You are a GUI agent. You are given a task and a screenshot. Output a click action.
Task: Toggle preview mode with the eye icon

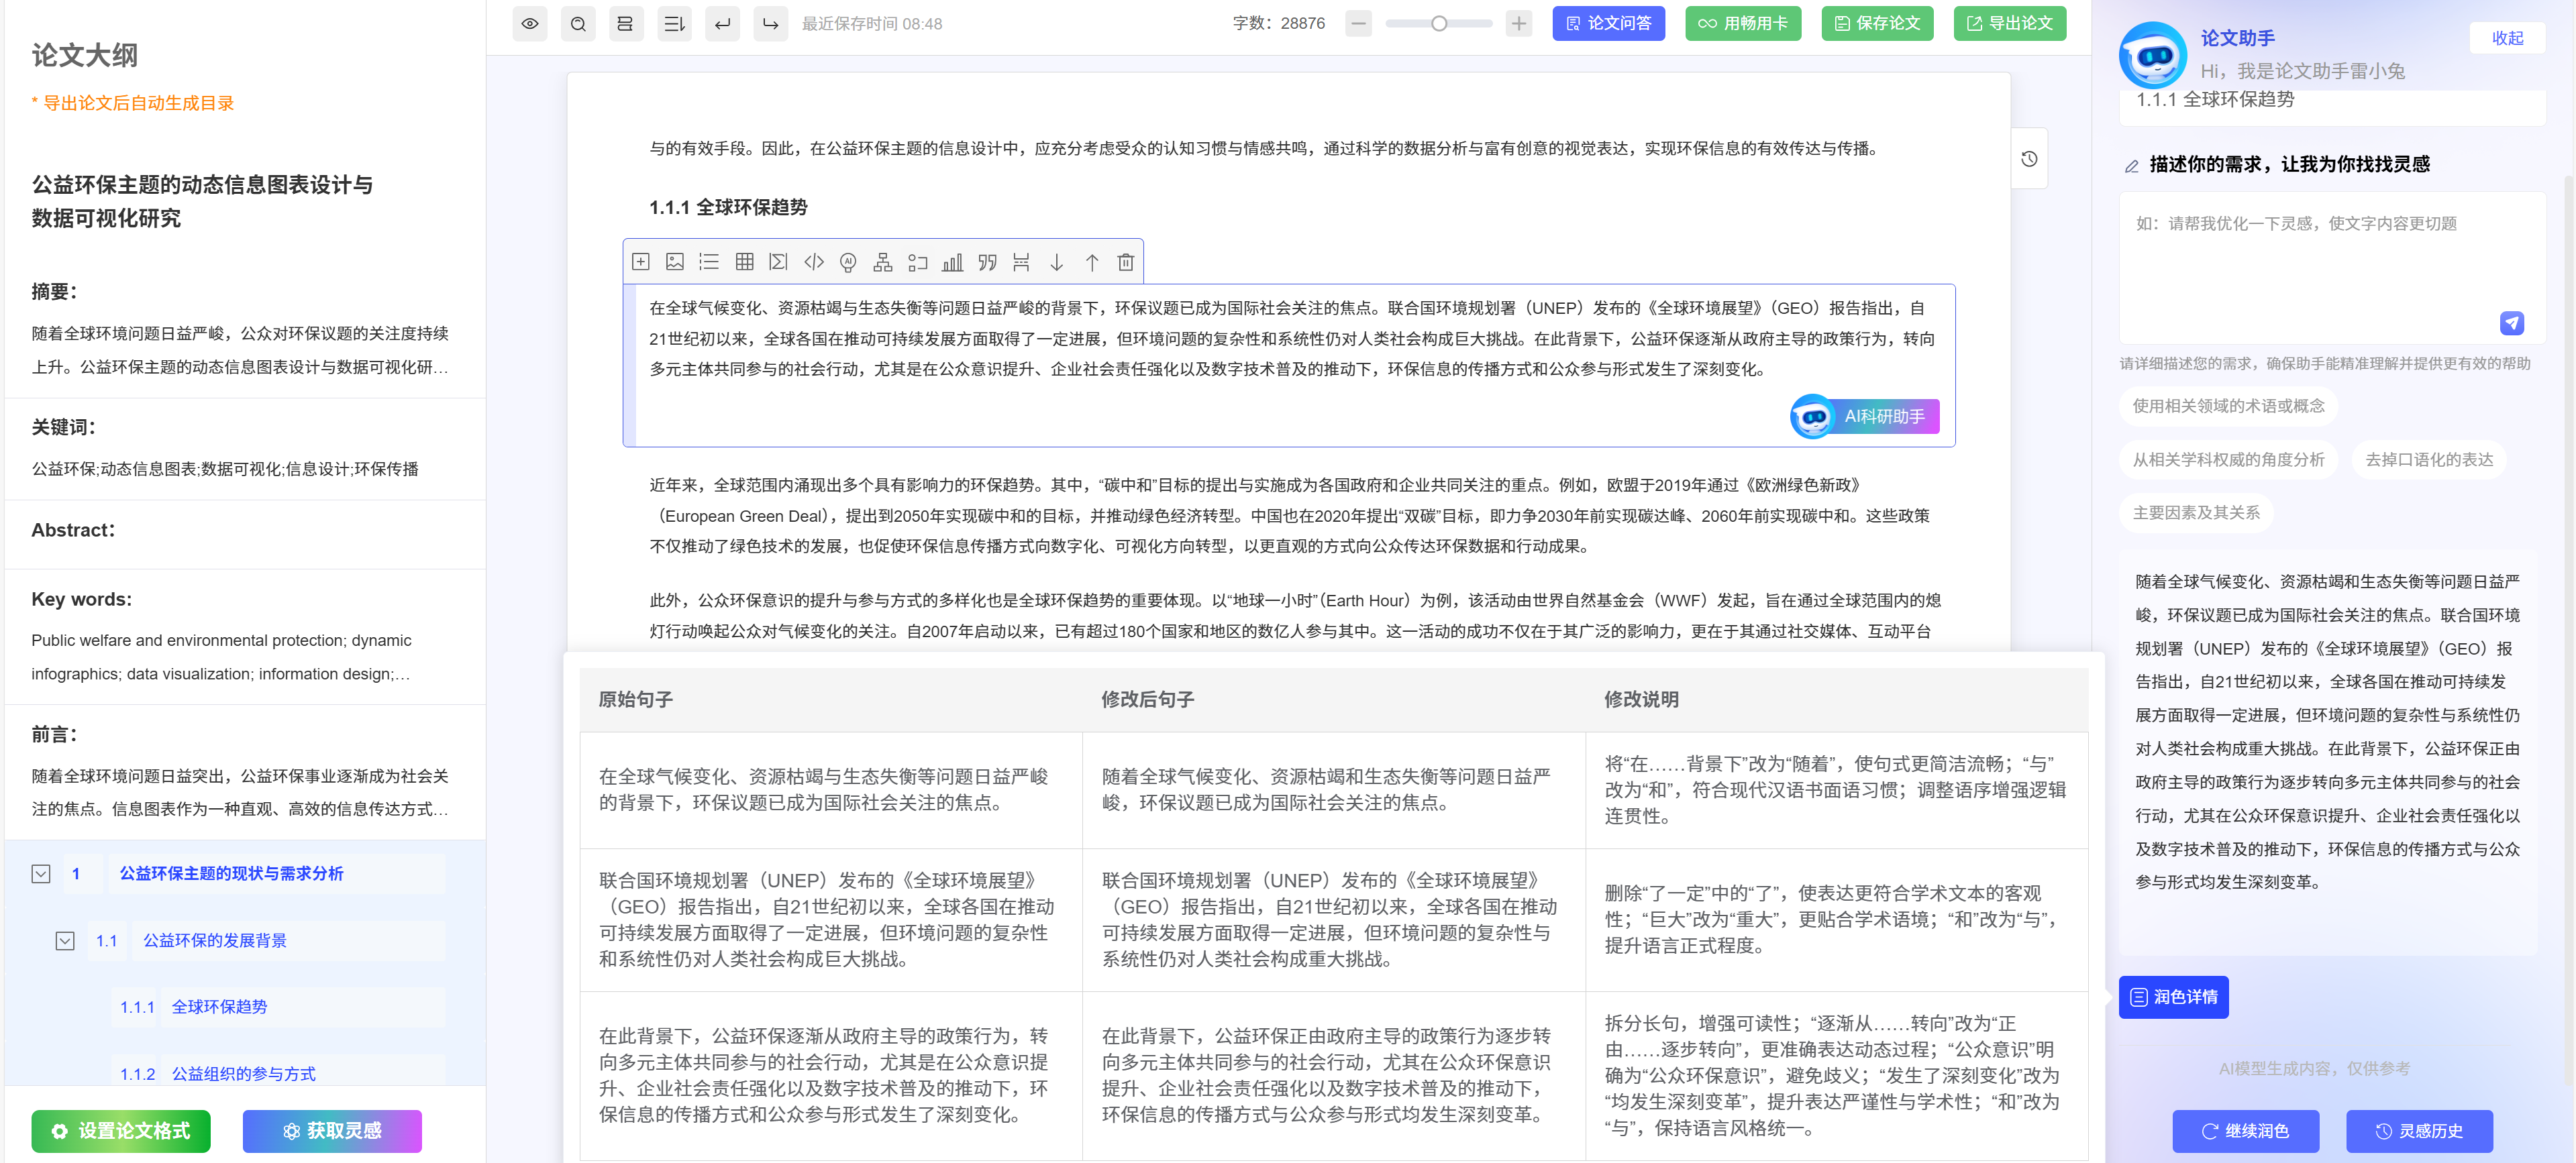tap(530, 23)
